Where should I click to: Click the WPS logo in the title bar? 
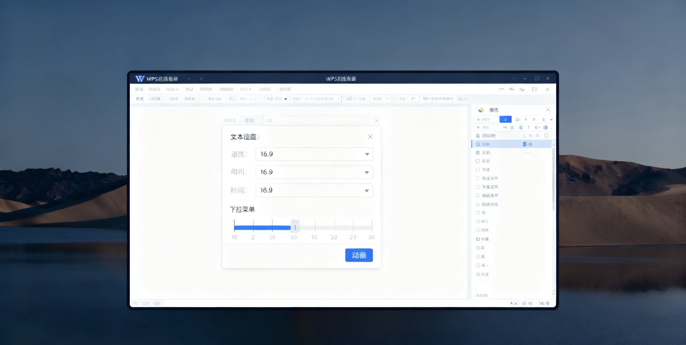[x=140, y=79]
